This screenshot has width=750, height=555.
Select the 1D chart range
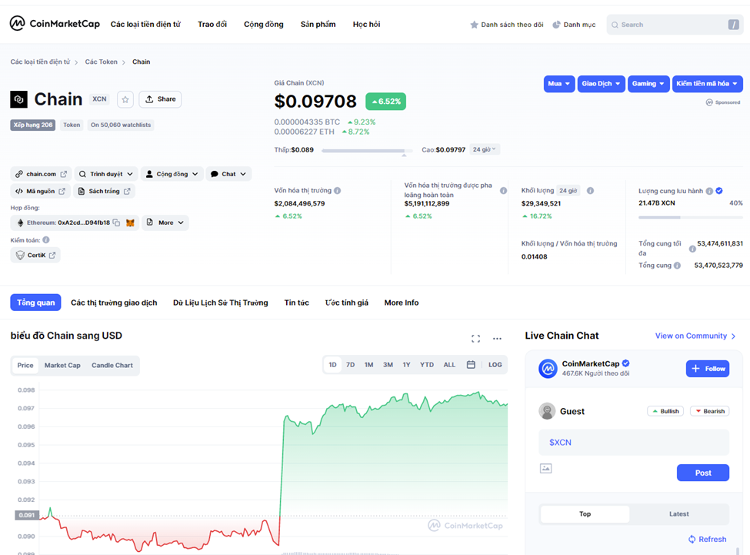332,365
